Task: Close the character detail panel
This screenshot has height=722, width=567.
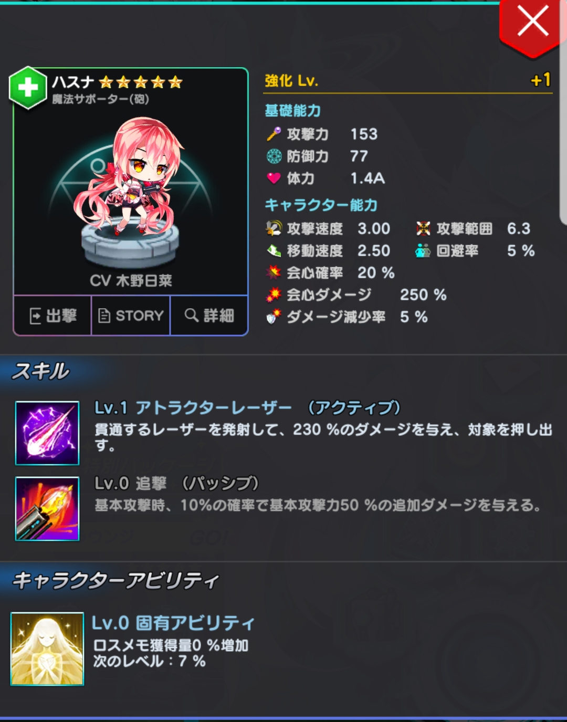Action: pos(533,24)
